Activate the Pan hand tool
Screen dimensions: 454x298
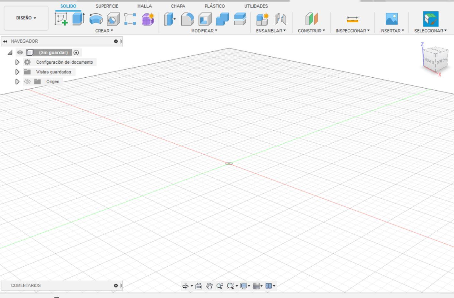pyautogui.click(x=209, y=286)
